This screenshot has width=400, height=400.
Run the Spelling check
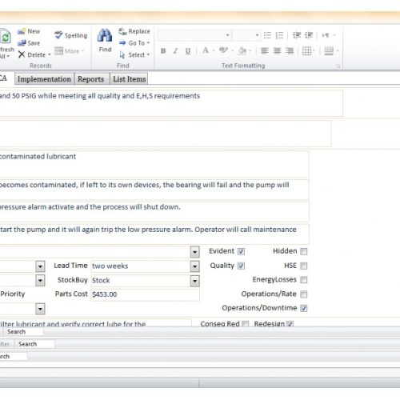point(71,35)
